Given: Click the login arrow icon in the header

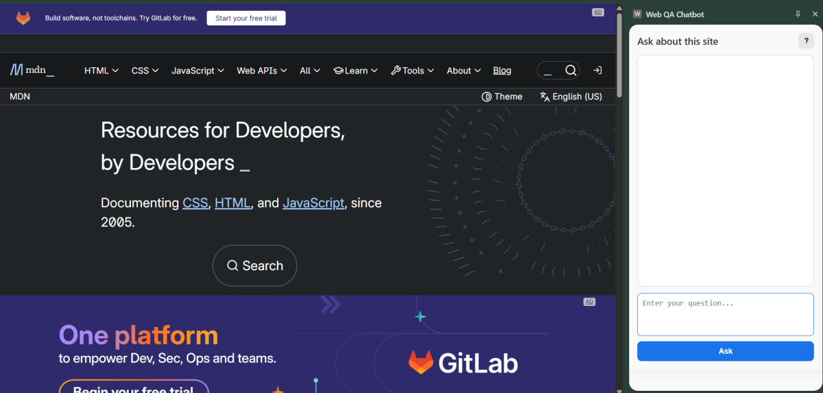Looking at the screenshot, I should tap(597, 71).
